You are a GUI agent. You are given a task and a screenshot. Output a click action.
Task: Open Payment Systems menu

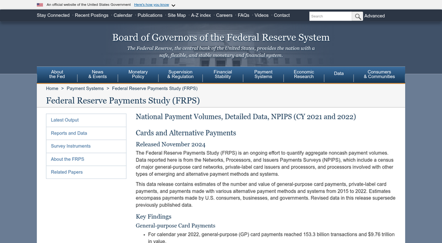point(263,74)
